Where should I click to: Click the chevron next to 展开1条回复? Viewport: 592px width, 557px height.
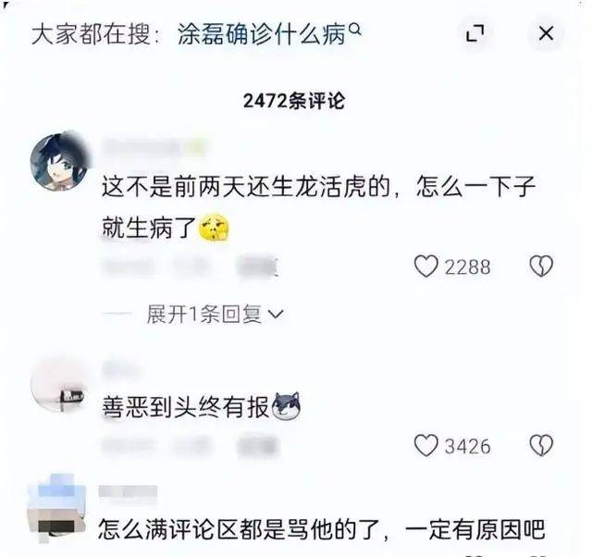pos(276,314)
